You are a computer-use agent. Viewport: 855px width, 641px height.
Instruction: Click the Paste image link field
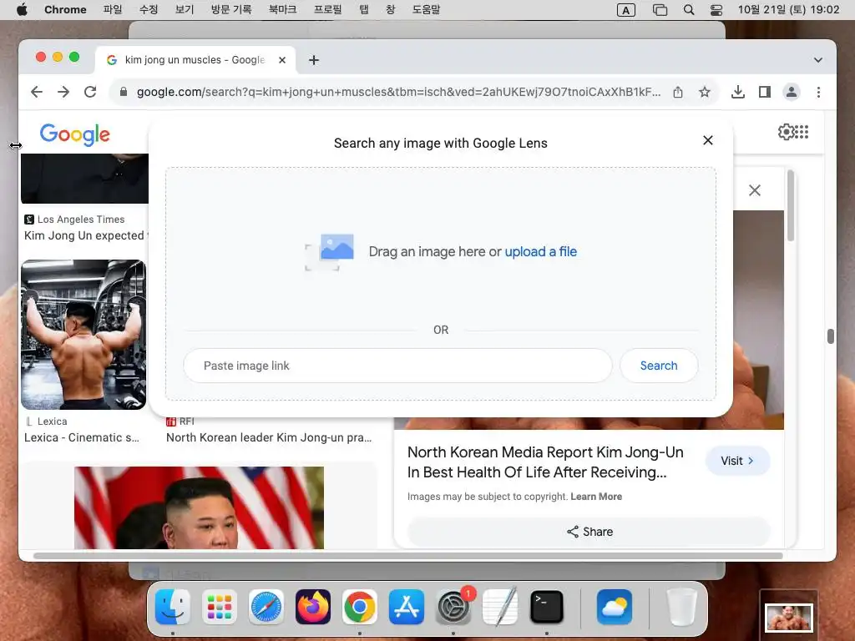pos(397,366)
